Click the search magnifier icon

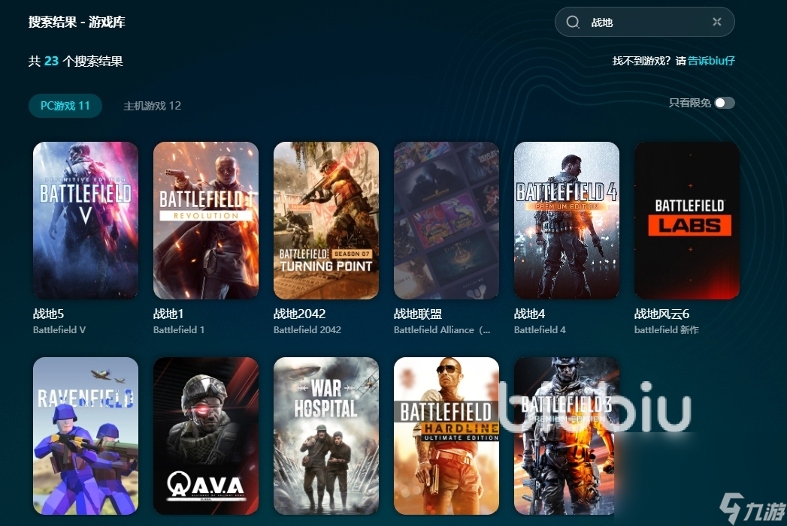573,22
